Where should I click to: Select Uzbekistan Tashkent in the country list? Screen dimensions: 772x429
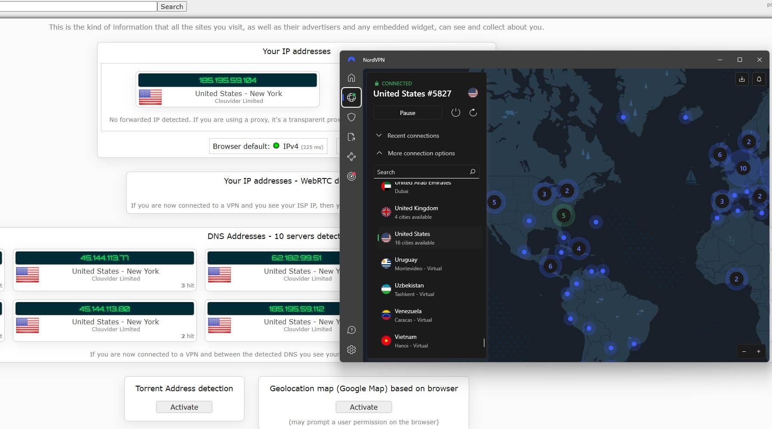[x=429, y=289]
